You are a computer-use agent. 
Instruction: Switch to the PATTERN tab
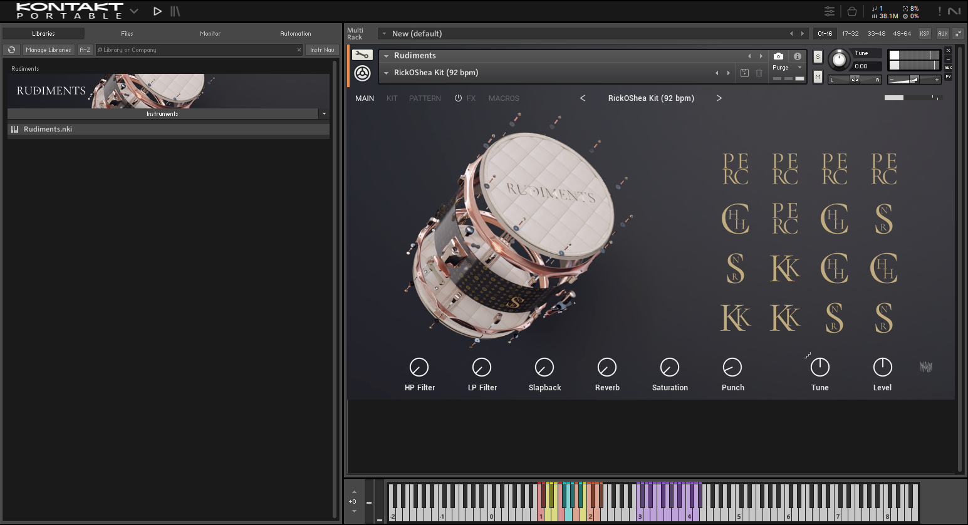(x=425, y=98)
